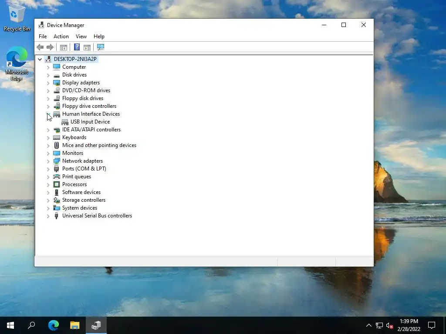Click the Computer monitor icon in tree
The image size is (446, 334).
[57, 67]
